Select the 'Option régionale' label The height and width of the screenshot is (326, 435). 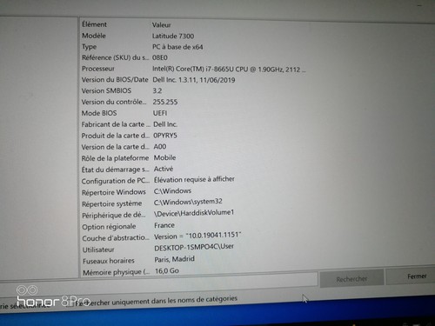[x=109, y=227]
